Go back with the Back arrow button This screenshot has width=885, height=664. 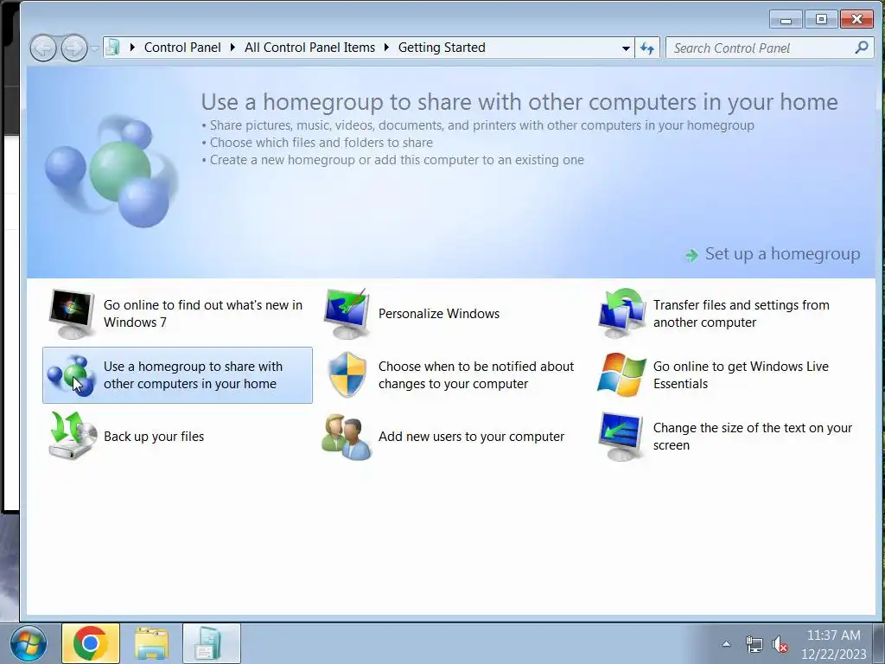[43, 48]
